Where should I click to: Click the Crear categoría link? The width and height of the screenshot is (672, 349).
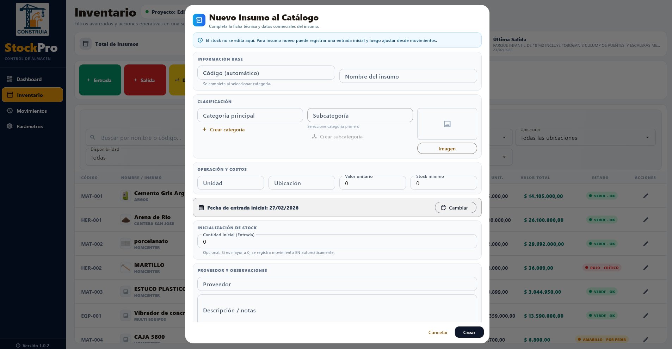227,130
